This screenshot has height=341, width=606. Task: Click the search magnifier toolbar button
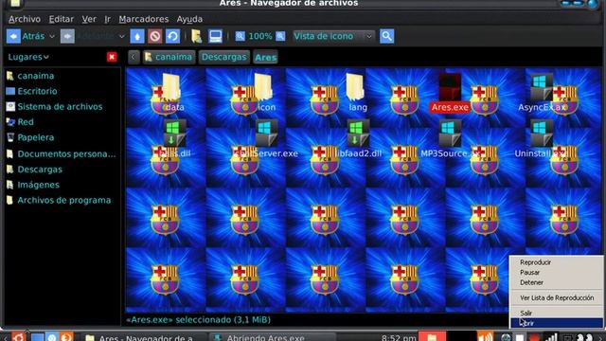387,36
